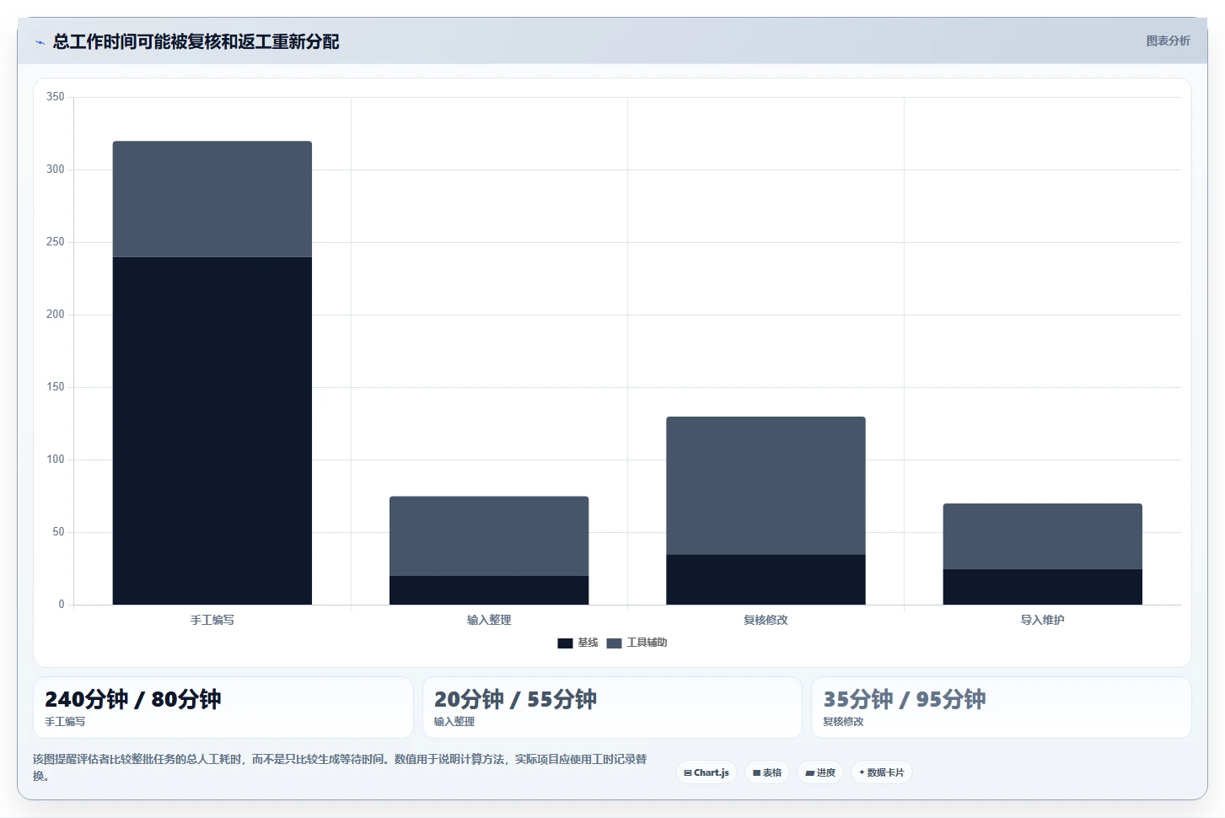Click the 复核修改 tool-assisted bar segment

pyautogui.click(x=766, y=486)
